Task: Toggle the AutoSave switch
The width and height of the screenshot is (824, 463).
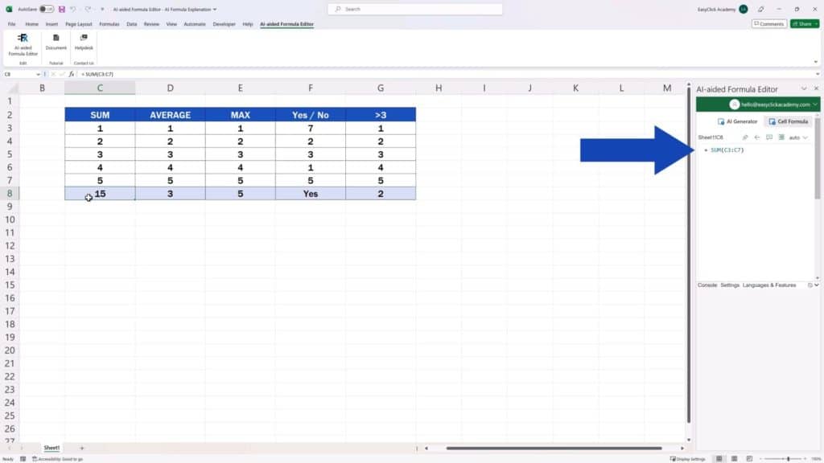Action: tap(46, 9)
